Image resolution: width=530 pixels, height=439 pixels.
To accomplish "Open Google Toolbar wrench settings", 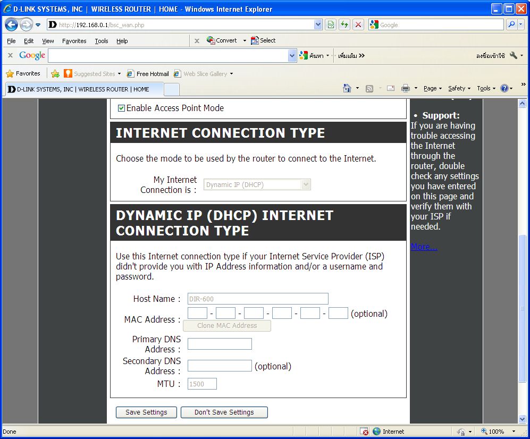I will (x=514, y=55).
